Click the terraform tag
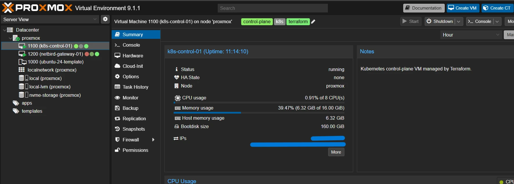This screenshot has width=514, height=184. coord(298,21)
